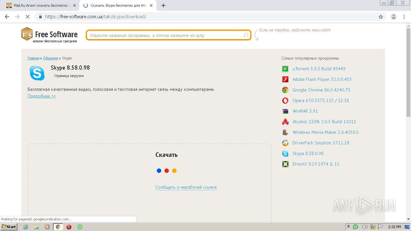411x231 pixels.
Task: Click the Chrome taskbar button
Action: (x=58, y=227)
